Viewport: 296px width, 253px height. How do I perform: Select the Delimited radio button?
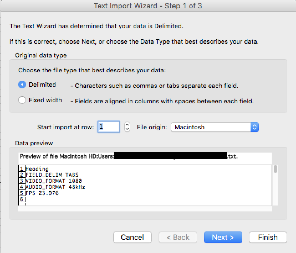pyautogui.click(x=22, y=85)
